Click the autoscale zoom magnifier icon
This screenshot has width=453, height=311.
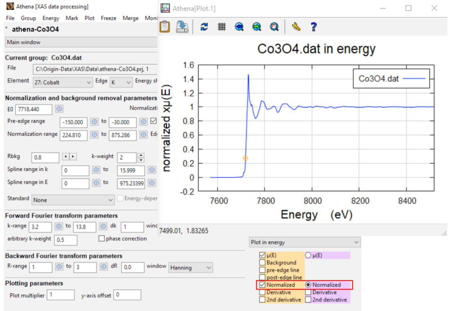tap(274, 27)
